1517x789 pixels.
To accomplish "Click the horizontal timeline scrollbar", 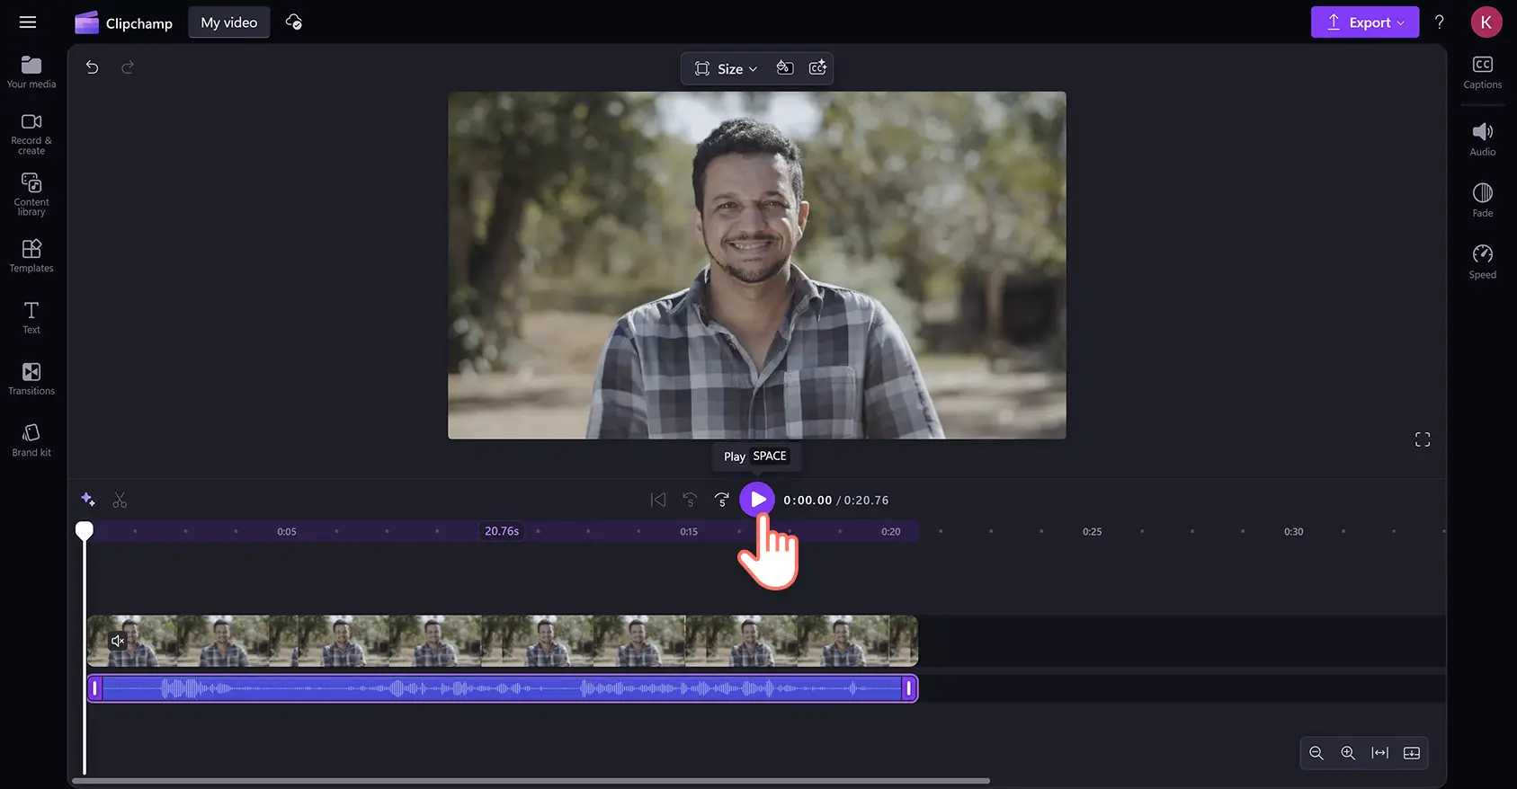I will (531, 781).
